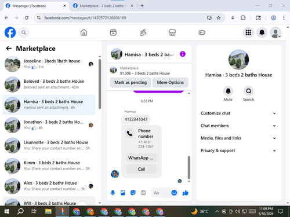The width and height of the screenshot is (290, 217).
Task: Choose a sticker
Action: coord(133,193)
